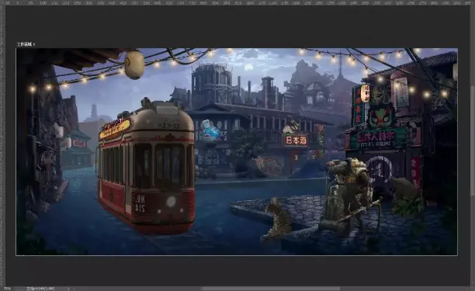Image resolution: width=475 pixels, height=291 pixels.
Task: Click the 日本酒 neon sign
Action: point(296,140)
